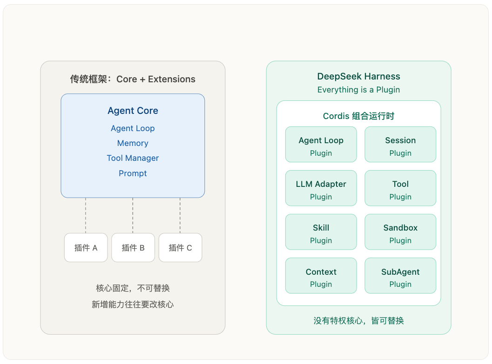Click the 插件 A box

point(86,247)
